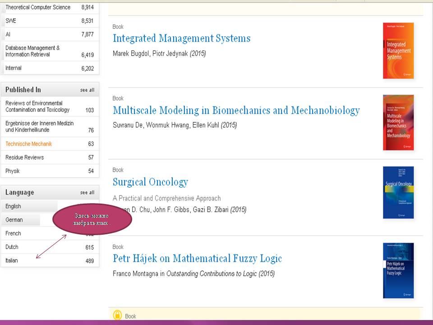Filter results by English language
The image size is (433, 325).
[13, 206]
